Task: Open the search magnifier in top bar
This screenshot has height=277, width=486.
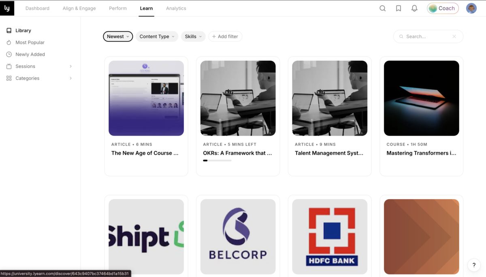Action: coord(382,8)
